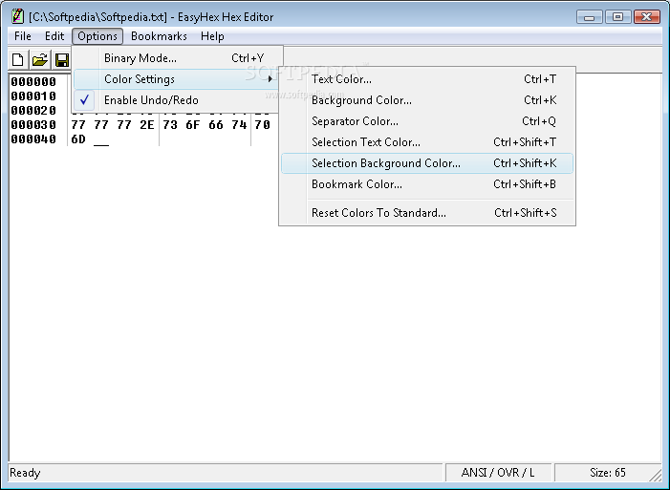
Task: Click the Open file folder icon
Action: [x=40, y=59]
